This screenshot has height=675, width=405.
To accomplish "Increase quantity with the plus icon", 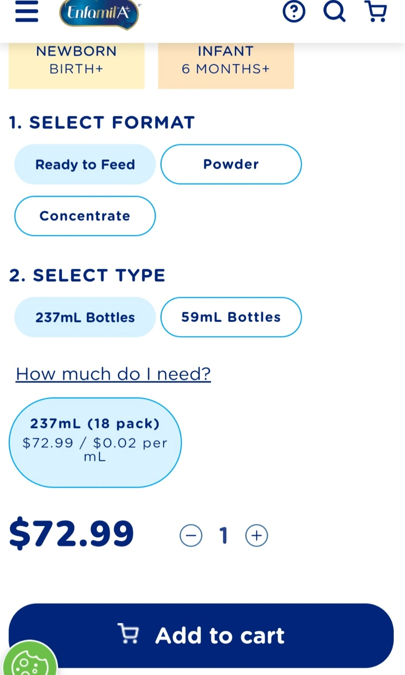I will click(257, 535).
